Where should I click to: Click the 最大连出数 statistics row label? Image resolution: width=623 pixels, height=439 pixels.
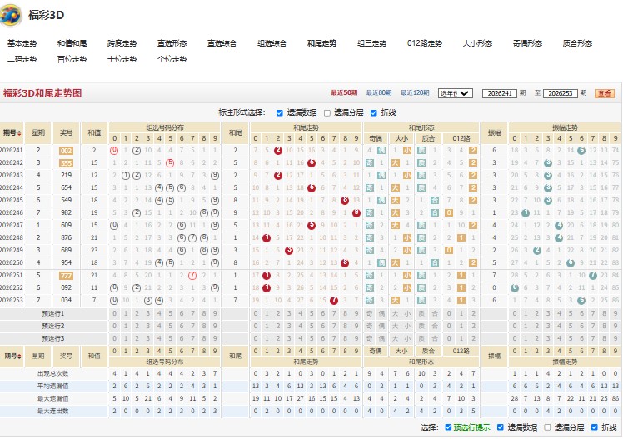tap(53, 411)
